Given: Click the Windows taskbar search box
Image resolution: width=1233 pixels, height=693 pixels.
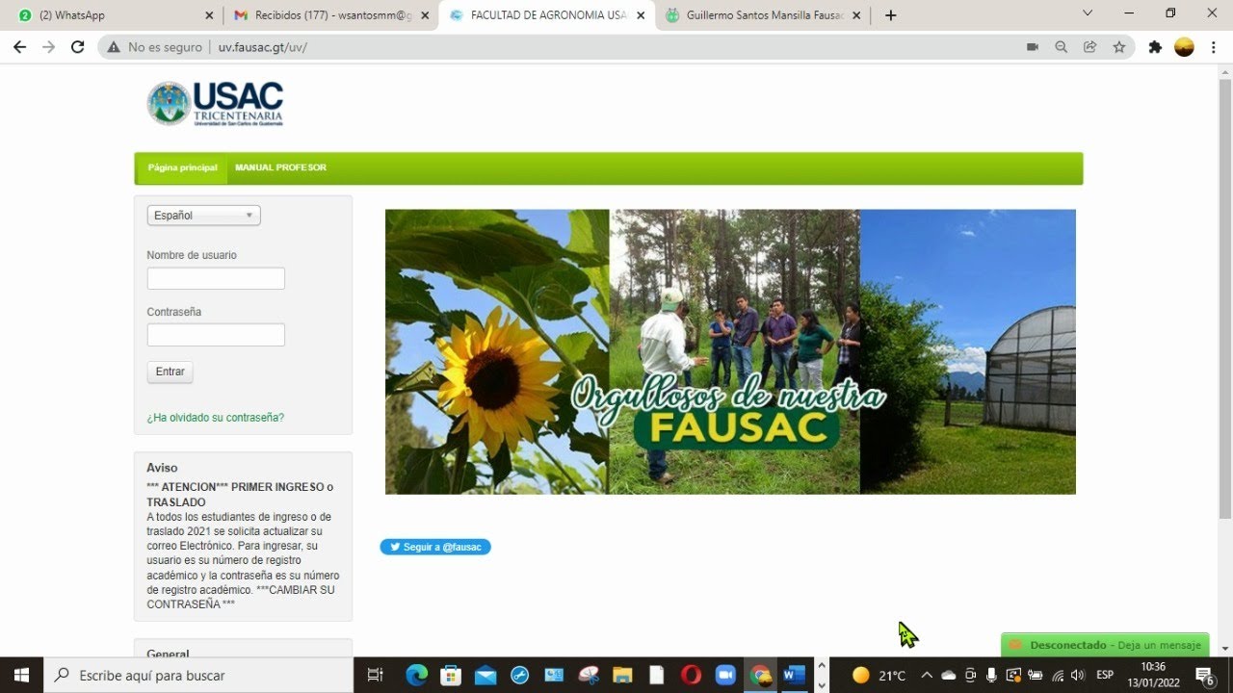Looking at the screenshot, I should tap(198, 675).
